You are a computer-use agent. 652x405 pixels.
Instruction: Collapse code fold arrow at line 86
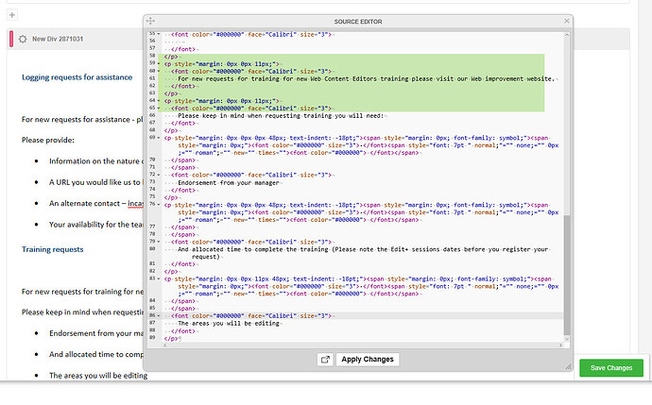pos(159,315)
